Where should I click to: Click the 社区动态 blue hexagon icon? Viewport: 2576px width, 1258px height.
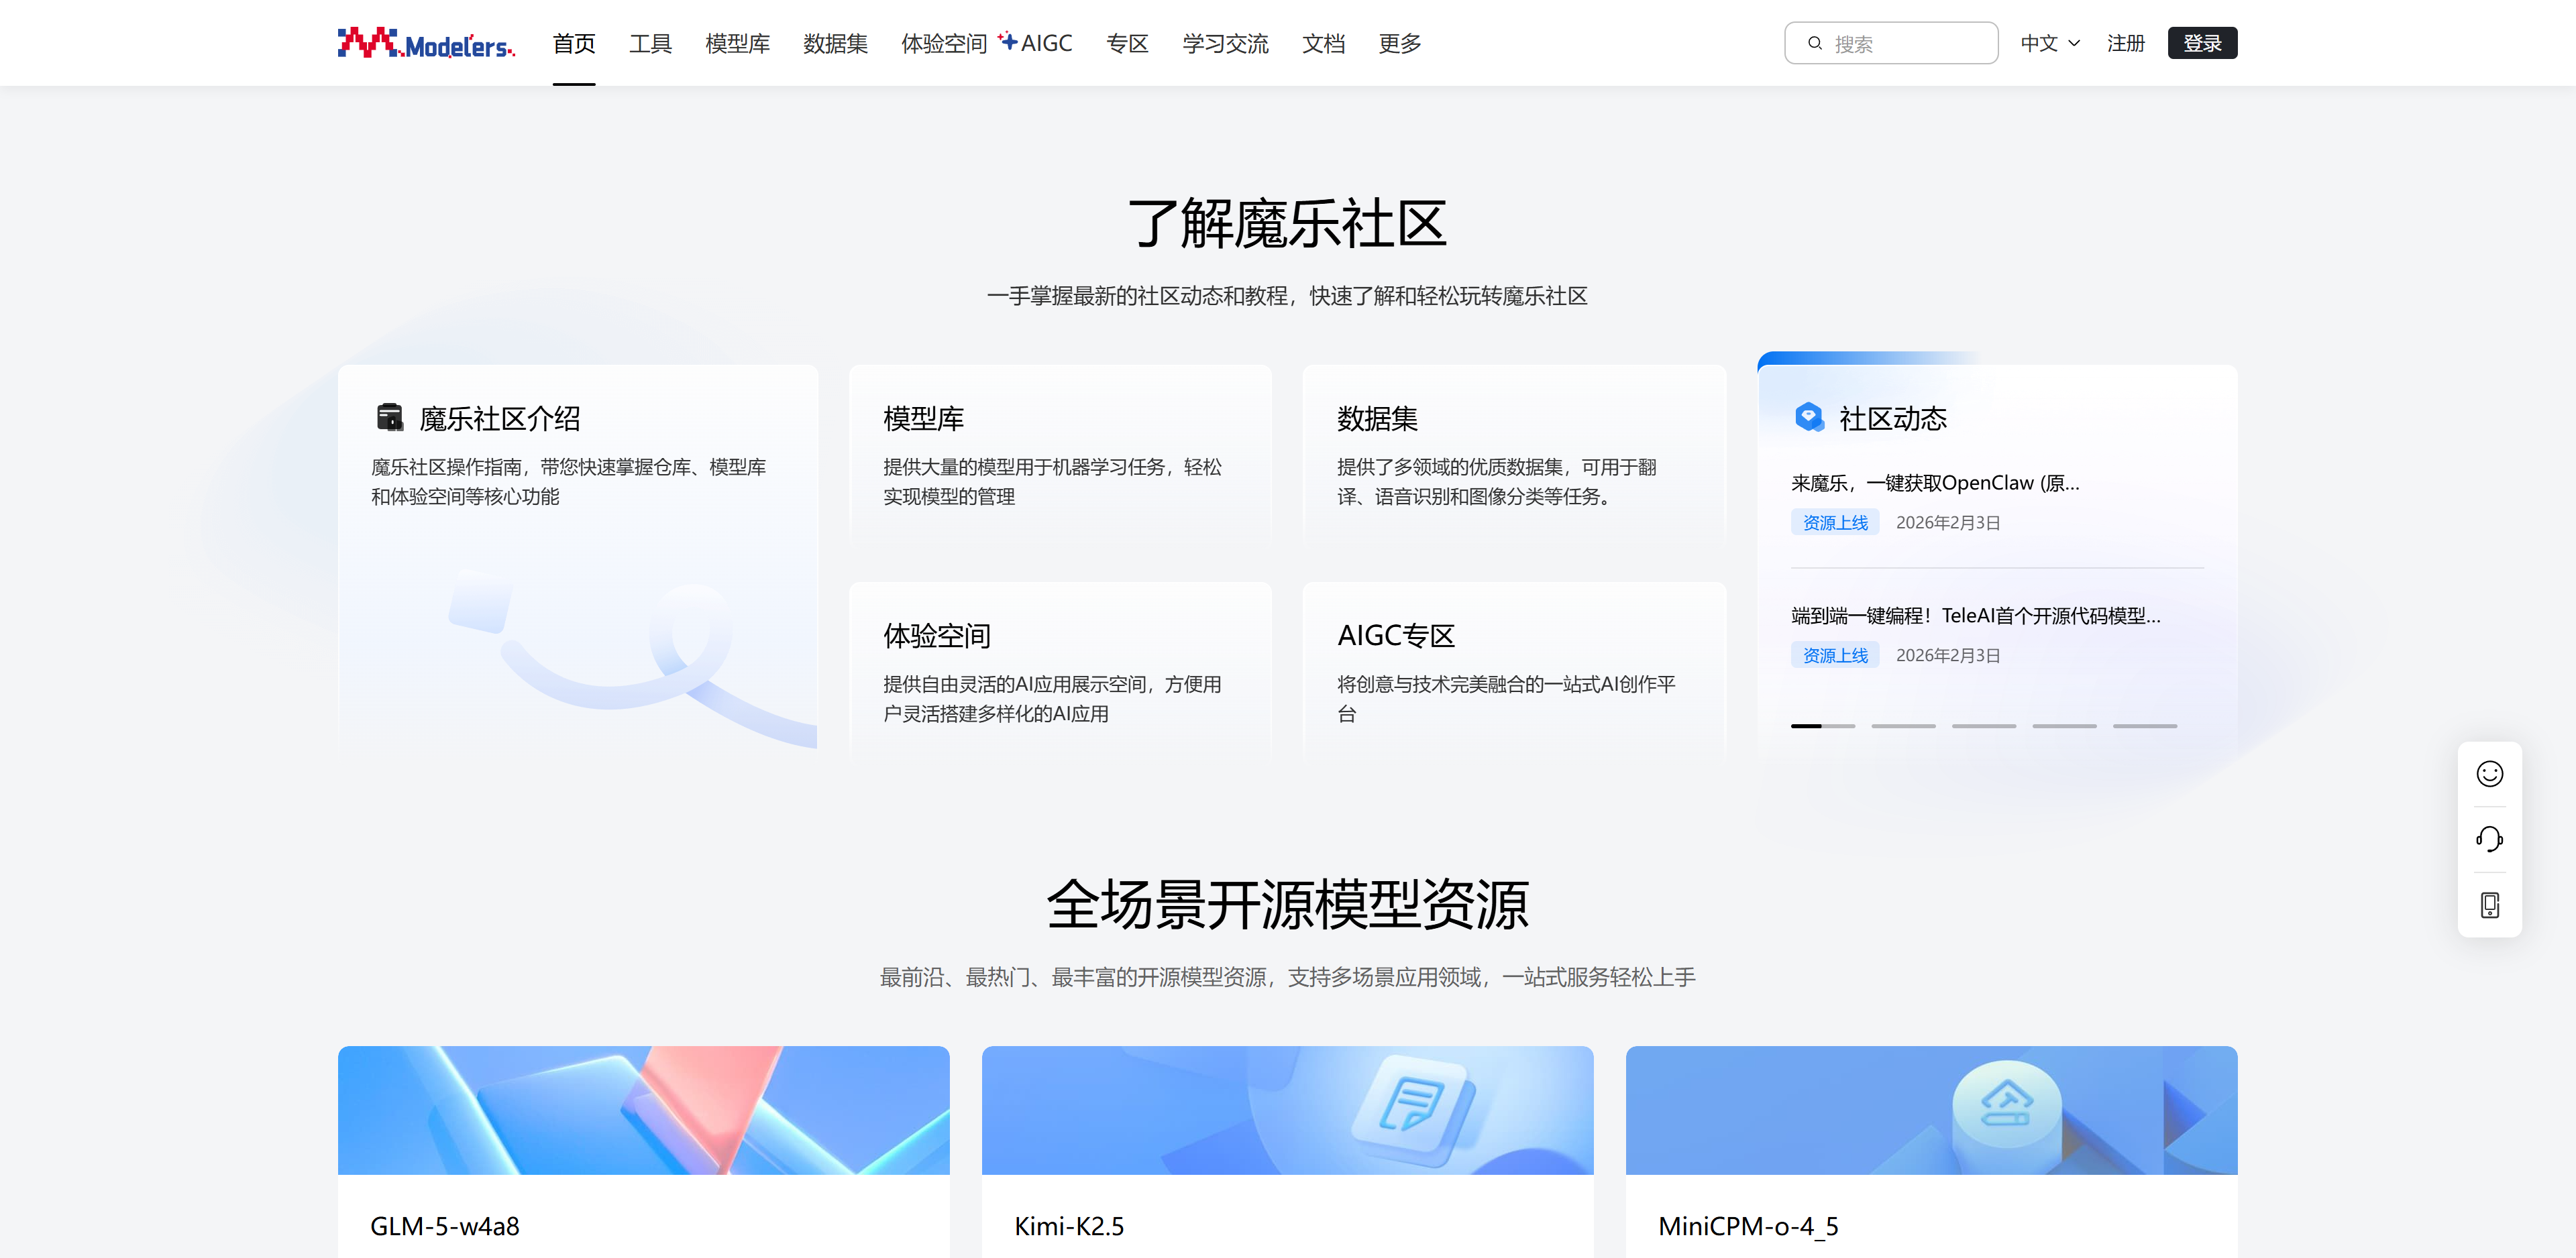click(1808, 417)
